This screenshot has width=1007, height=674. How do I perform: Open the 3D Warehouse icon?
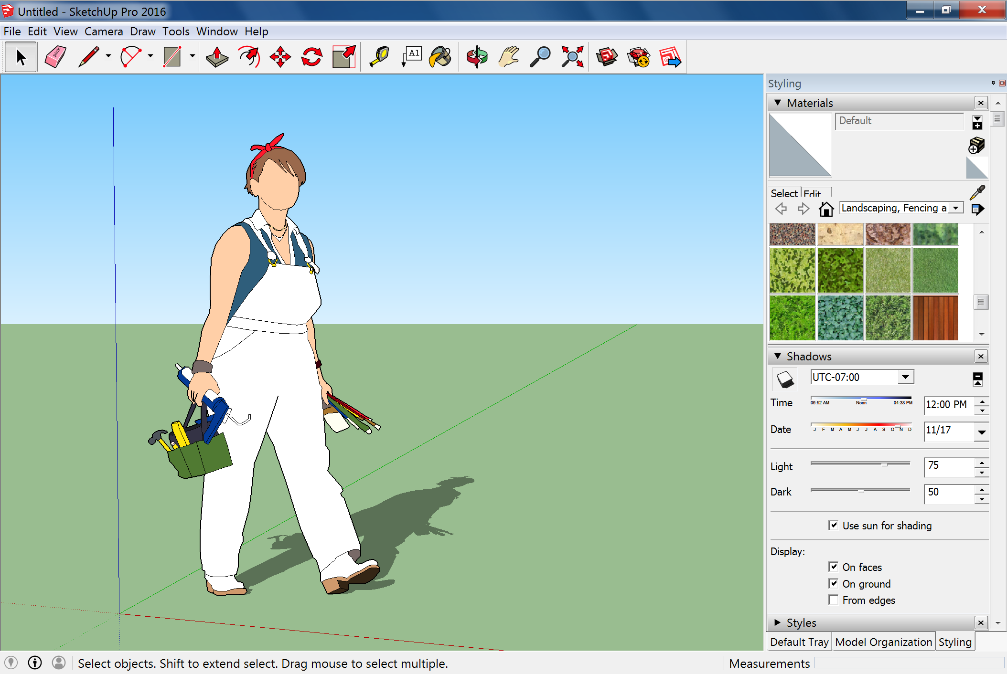[607, 57]
